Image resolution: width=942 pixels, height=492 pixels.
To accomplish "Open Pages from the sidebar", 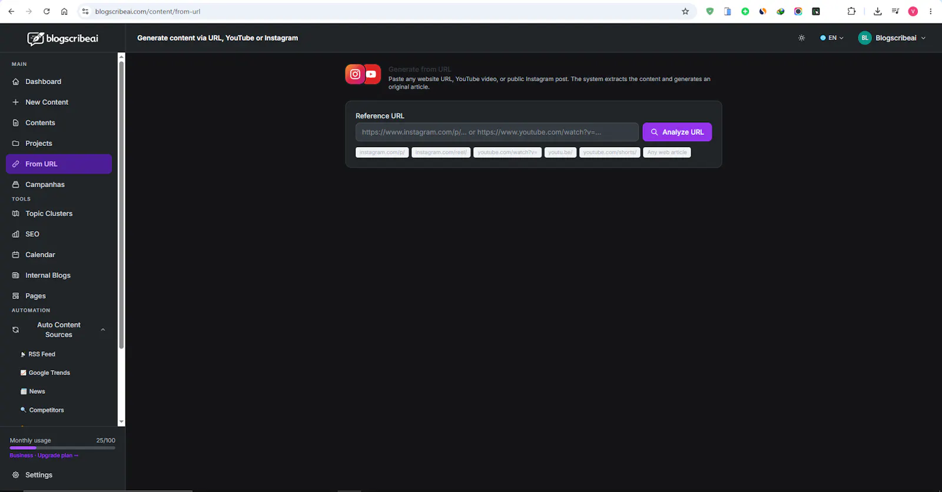I will pyautogui.click(x=59, y=296).
